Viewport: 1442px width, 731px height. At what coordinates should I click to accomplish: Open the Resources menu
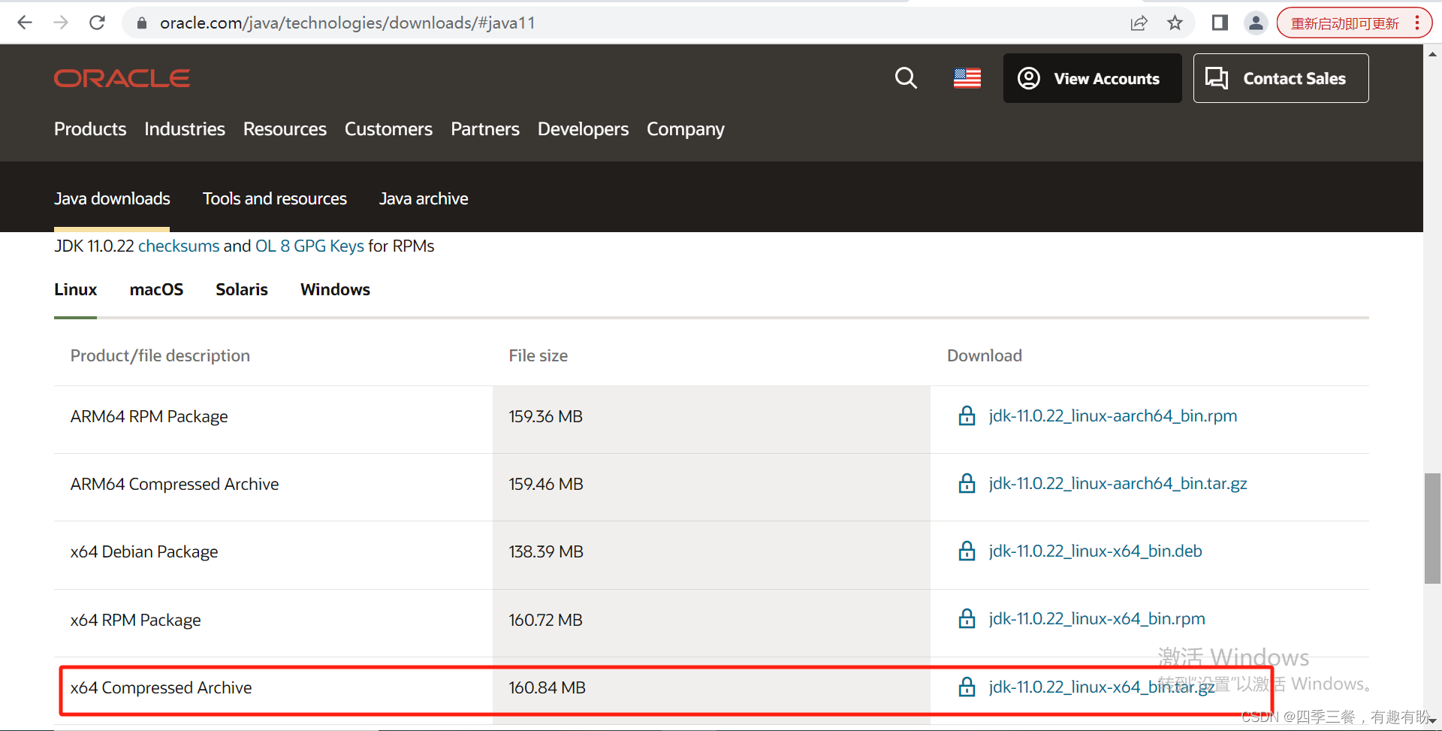coord(285,129)
